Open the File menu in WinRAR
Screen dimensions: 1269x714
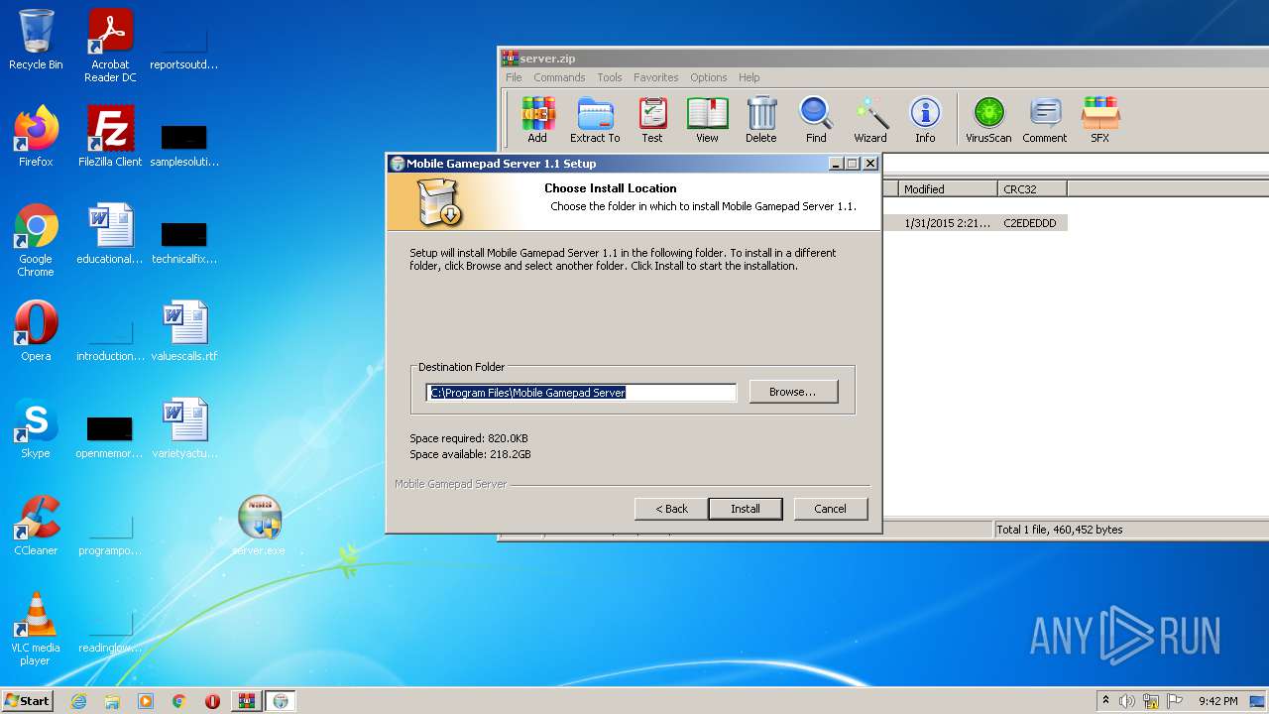514,77
